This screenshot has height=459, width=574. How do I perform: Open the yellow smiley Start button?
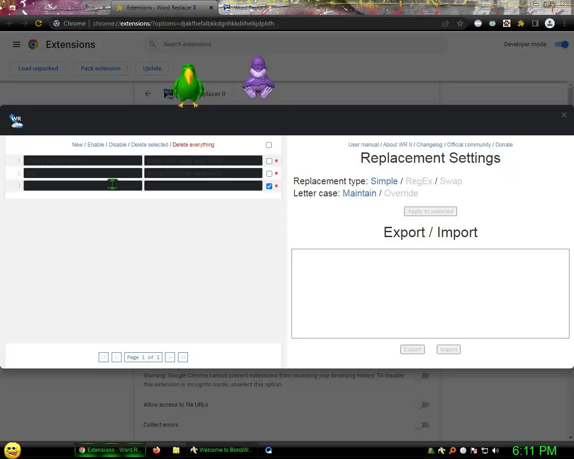[x=12, y=450]
